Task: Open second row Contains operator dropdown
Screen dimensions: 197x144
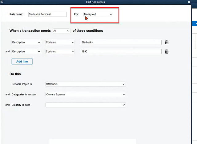Action: pyautogui.click(x=60, y=52)
